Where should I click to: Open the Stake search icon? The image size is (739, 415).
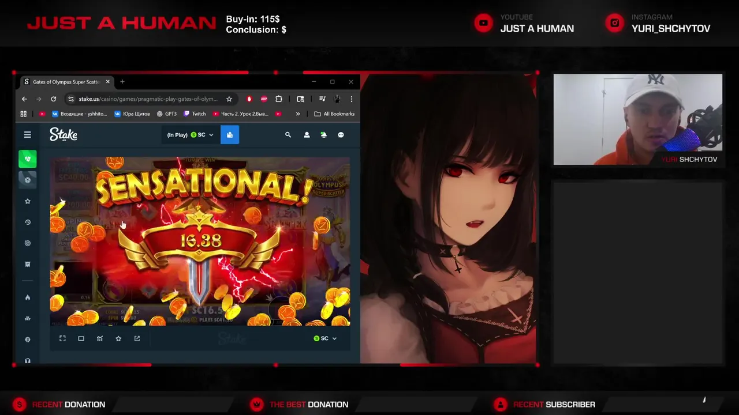[x=288, y=135]
